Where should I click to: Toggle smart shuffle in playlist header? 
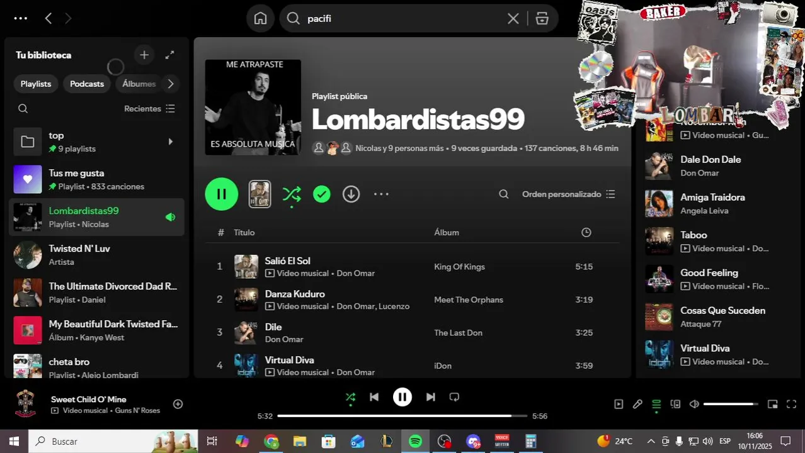click(x=292, y=194)
